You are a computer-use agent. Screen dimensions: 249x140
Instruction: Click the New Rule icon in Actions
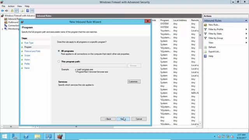pyautogui.click(x=205, y=25)
